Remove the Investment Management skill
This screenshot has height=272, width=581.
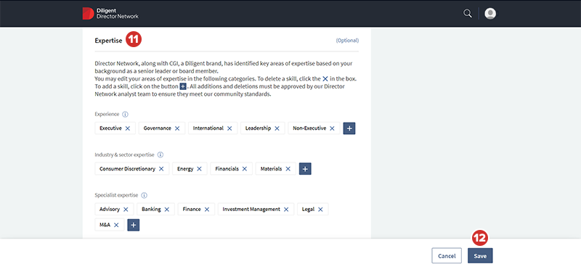(286, 210)
